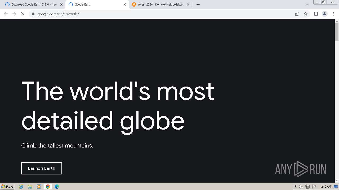Switch to Download Google Earth 7.3.6 tab
The height and width of the screenshot is (190, 339).
[34, 4]
